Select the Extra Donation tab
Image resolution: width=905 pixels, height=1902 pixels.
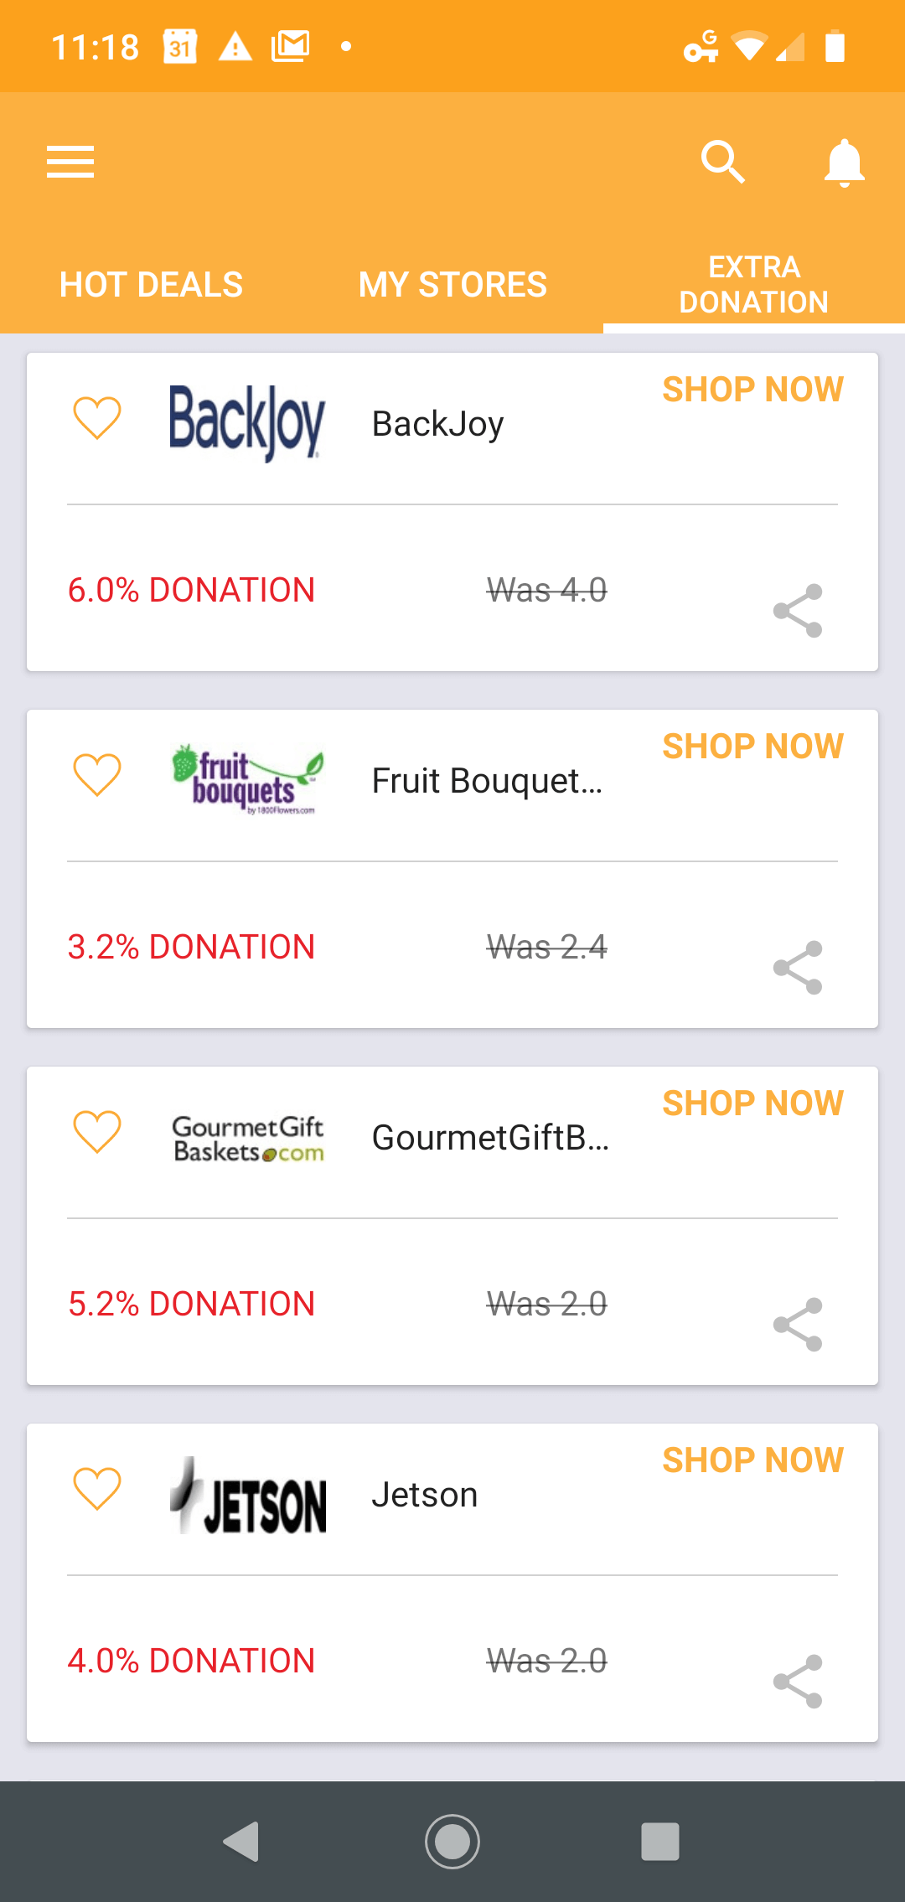click(x=753, y=285)
